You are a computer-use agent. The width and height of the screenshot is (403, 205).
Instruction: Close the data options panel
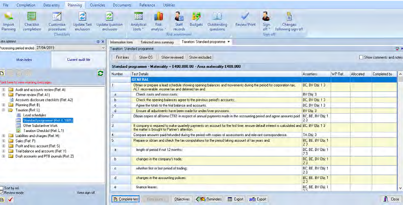[x=103, y=42]
